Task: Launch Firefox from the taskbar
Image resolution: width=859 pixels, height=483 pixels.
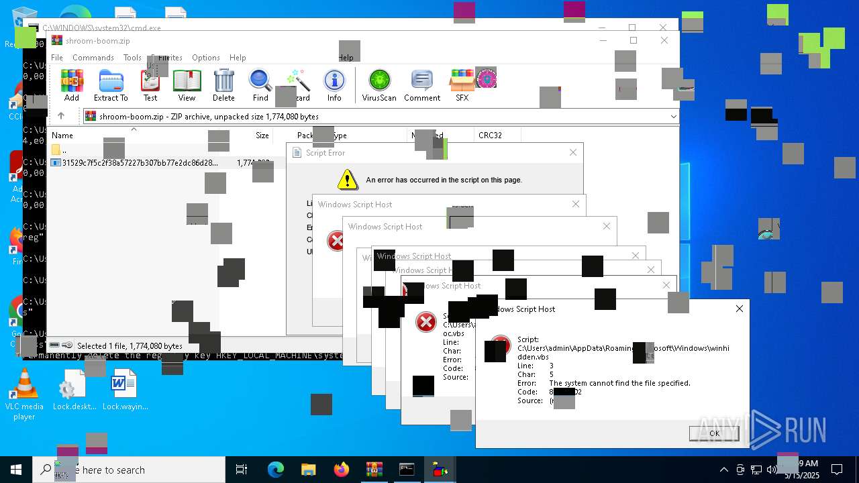Action: [342, 470]
